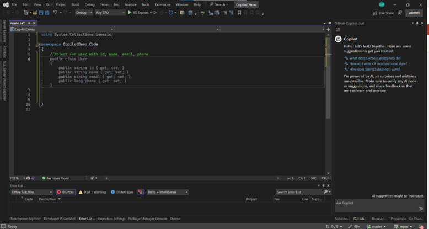Click the Search box in title bar
This screenshot has width=429, height=229.
coord(219,4)
